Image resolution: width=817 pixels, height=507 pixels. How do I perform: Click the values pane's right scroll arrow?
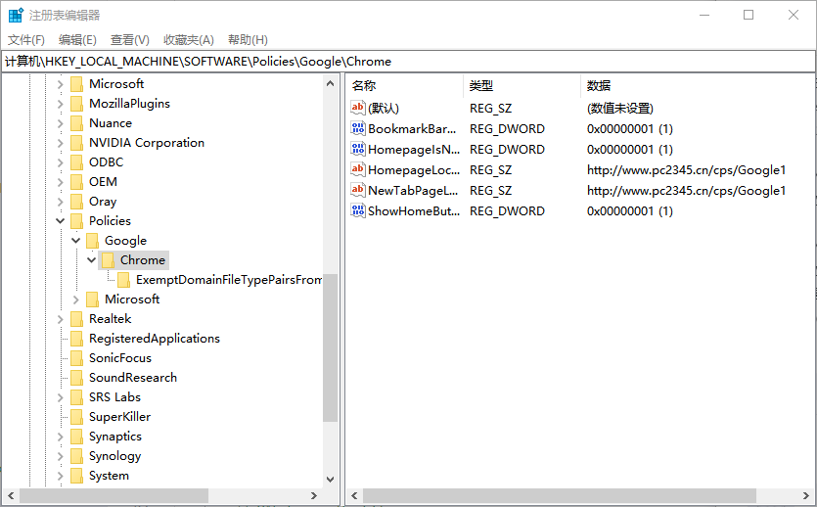tap(806, 495)
